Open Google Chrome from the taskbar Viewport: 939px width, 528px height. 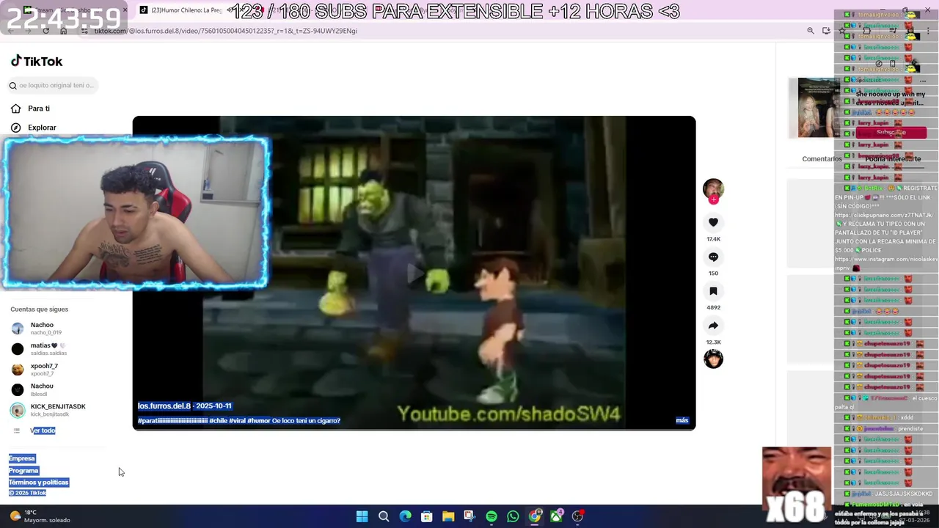(535, 516)
